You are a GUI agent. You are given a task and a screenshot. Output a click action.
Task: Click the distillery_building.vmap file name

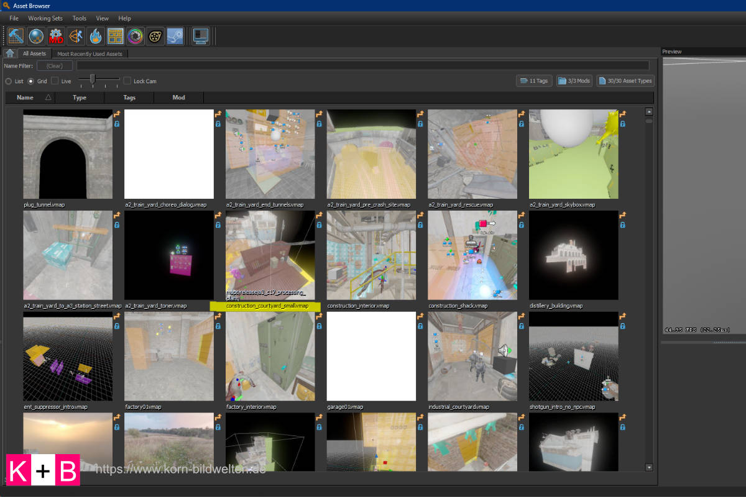pyautogui.click(x=556, y=306)
